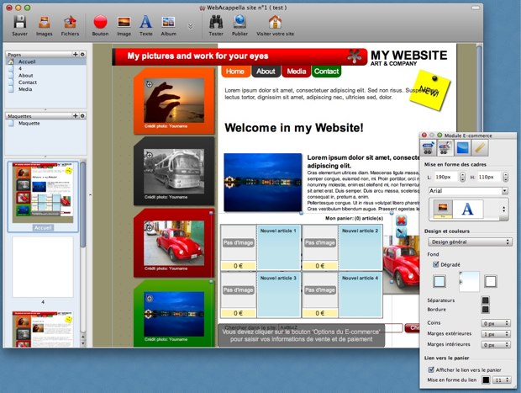The width and height of the screenshot is (521, 393).
Task: Click the red X delete icon beside the cart
Action: tap(402, 220)
